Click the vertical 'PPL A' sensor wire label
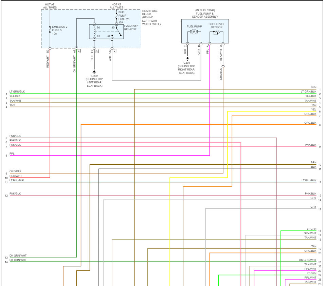The image size is (325, 286). [x=207, y=49]
